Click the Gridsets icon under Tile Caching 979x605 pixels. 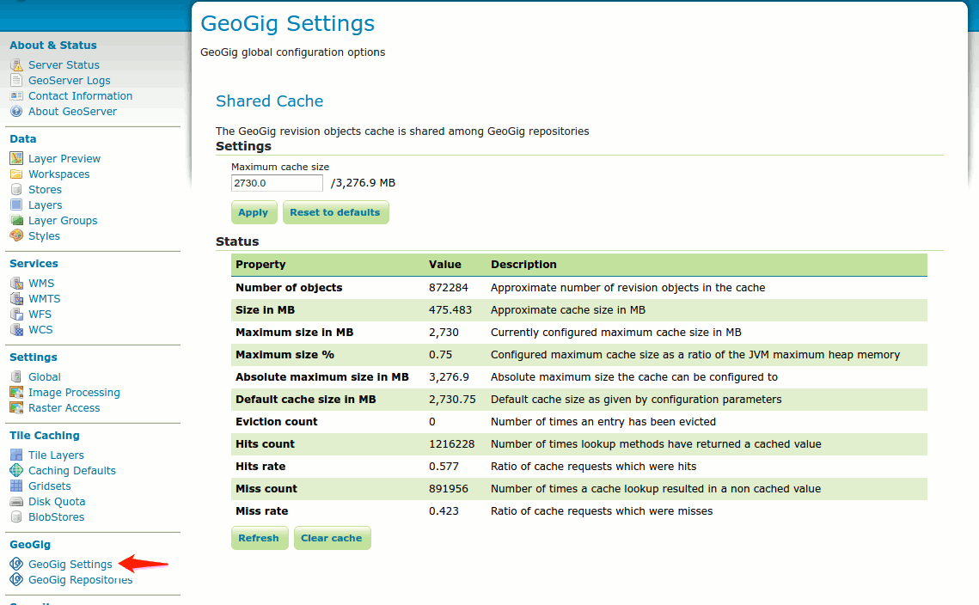pyautogui.click(x=15, y=486)
